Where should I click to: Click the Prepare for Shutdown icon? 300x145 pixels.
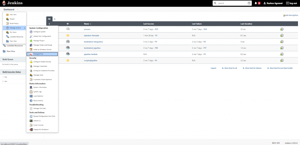pyautogui.click(x=31, y=129)
